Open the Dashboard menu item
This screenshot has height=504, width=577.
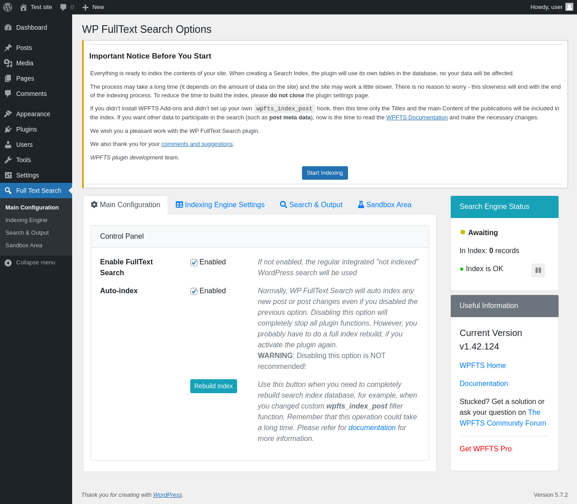36,27
